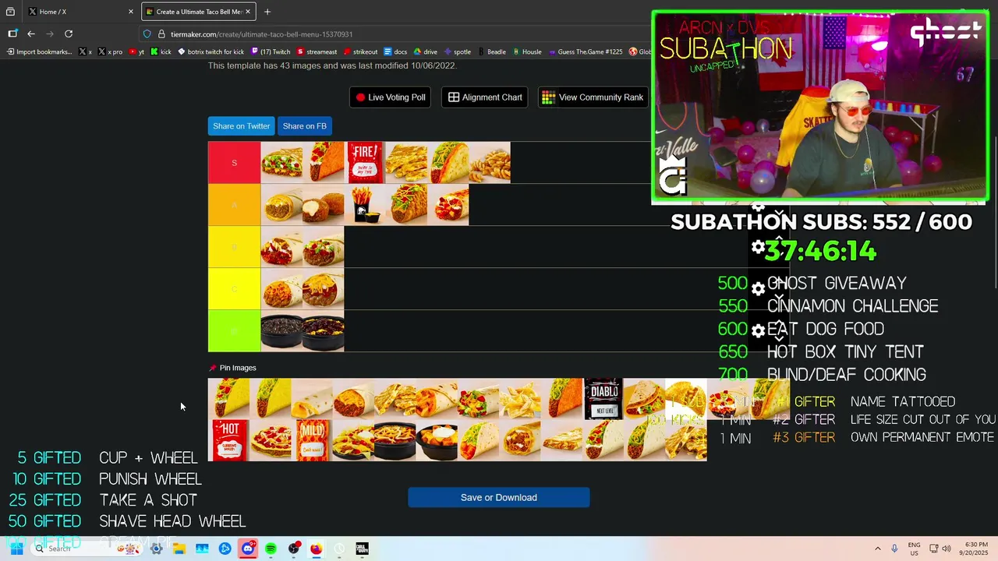
Task: Open the Windows Start menu
Action: [16, 549]
